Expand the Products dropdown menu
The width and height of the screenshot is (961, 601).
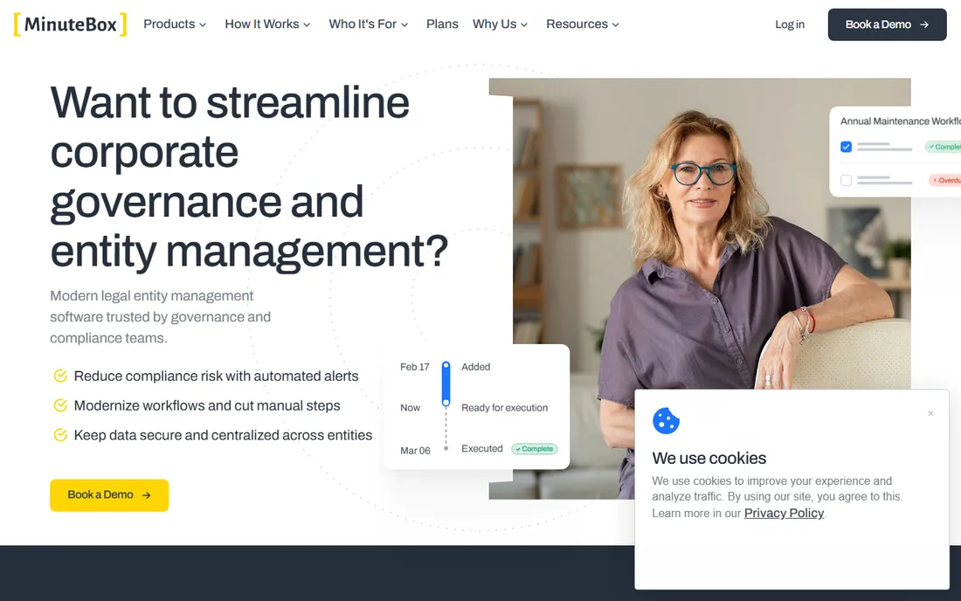pyautogui.click(x=175, y=24)
